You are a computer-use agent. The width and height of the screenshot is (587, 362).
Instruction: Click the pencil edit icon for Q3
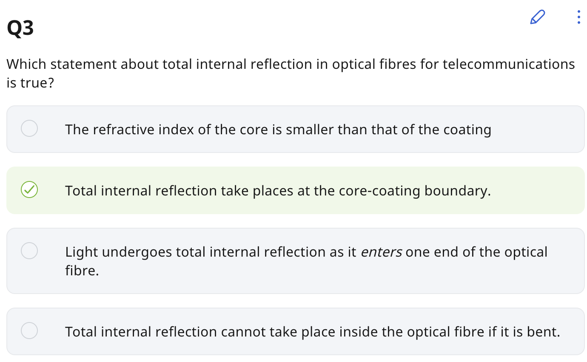click(x=537, y=17)
